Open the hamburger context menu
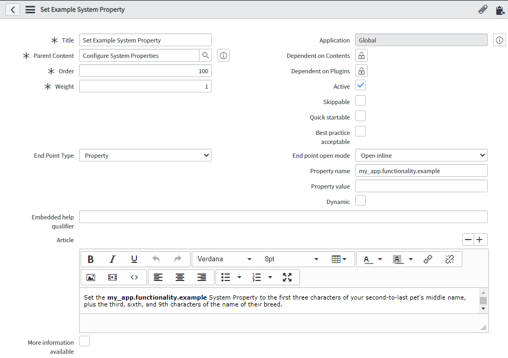 30,10
